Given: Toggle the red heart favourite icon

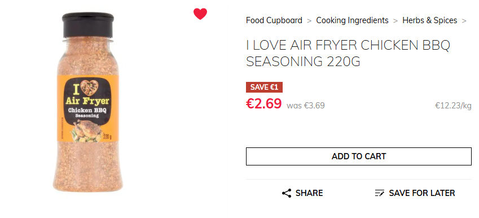Looking at the screenshot, I should 200,14.
